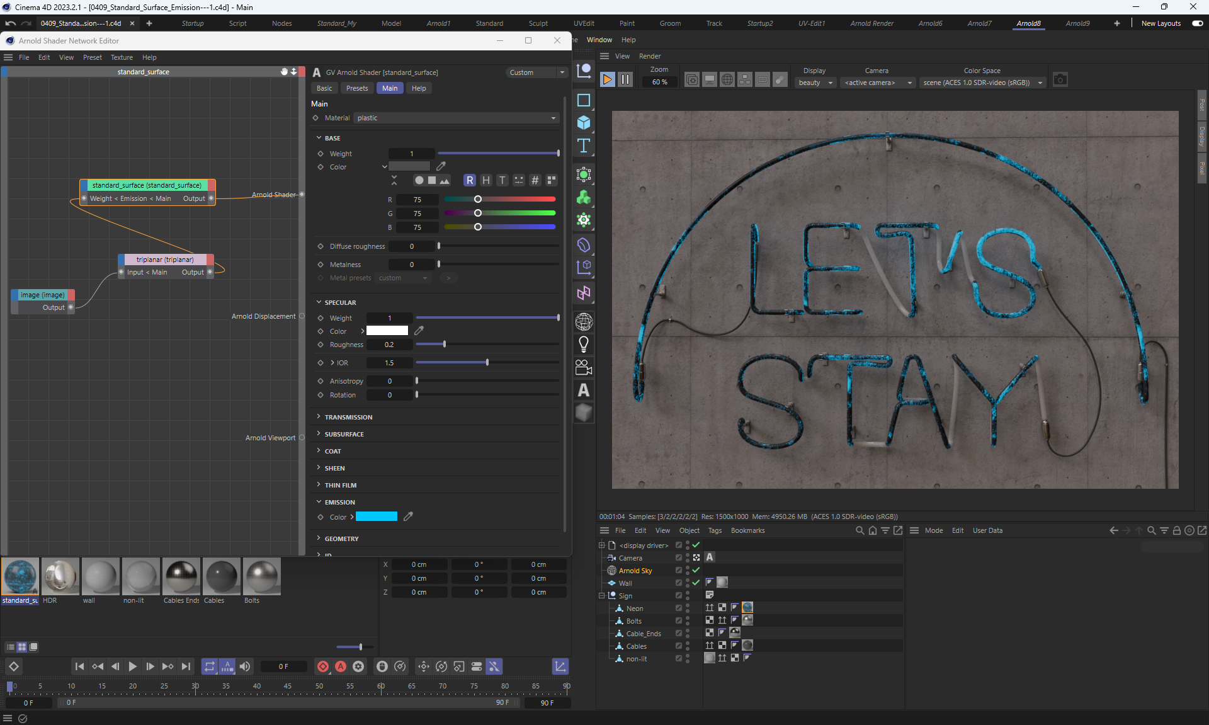
Task: Toggle Arnold Sky enable checkmark
Action: 696,570
